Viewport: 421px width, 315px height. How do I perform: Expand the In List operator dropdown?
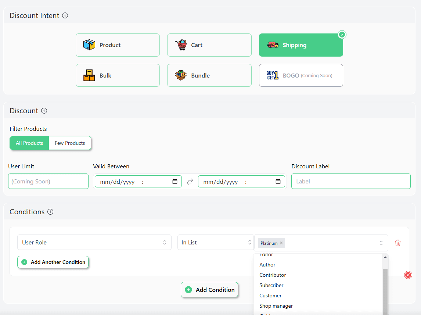[216, 243]
